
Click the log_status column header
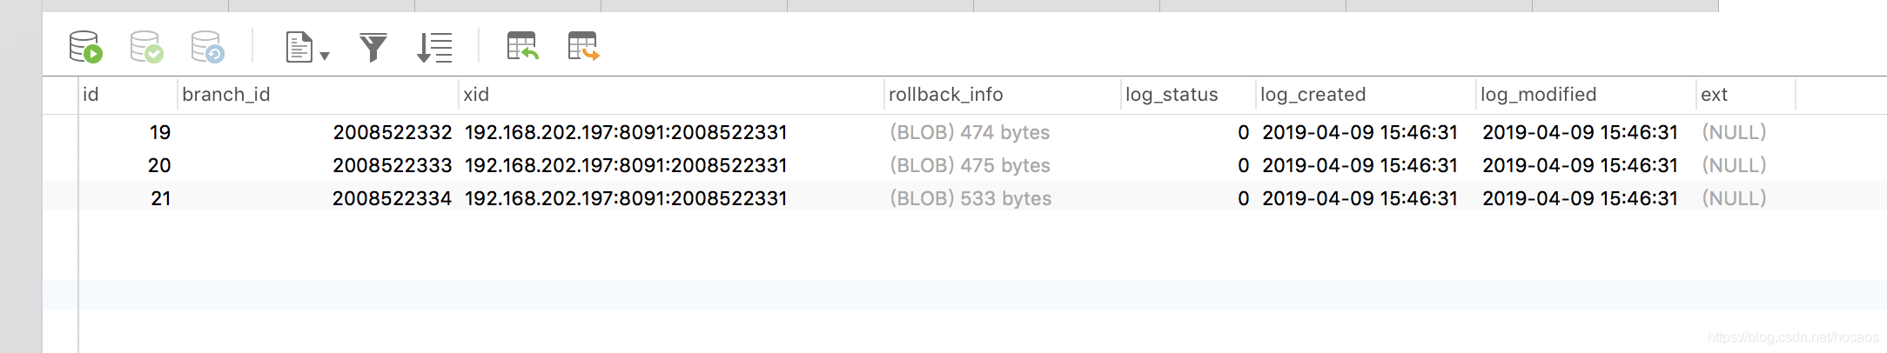(x=1172, y=95)
